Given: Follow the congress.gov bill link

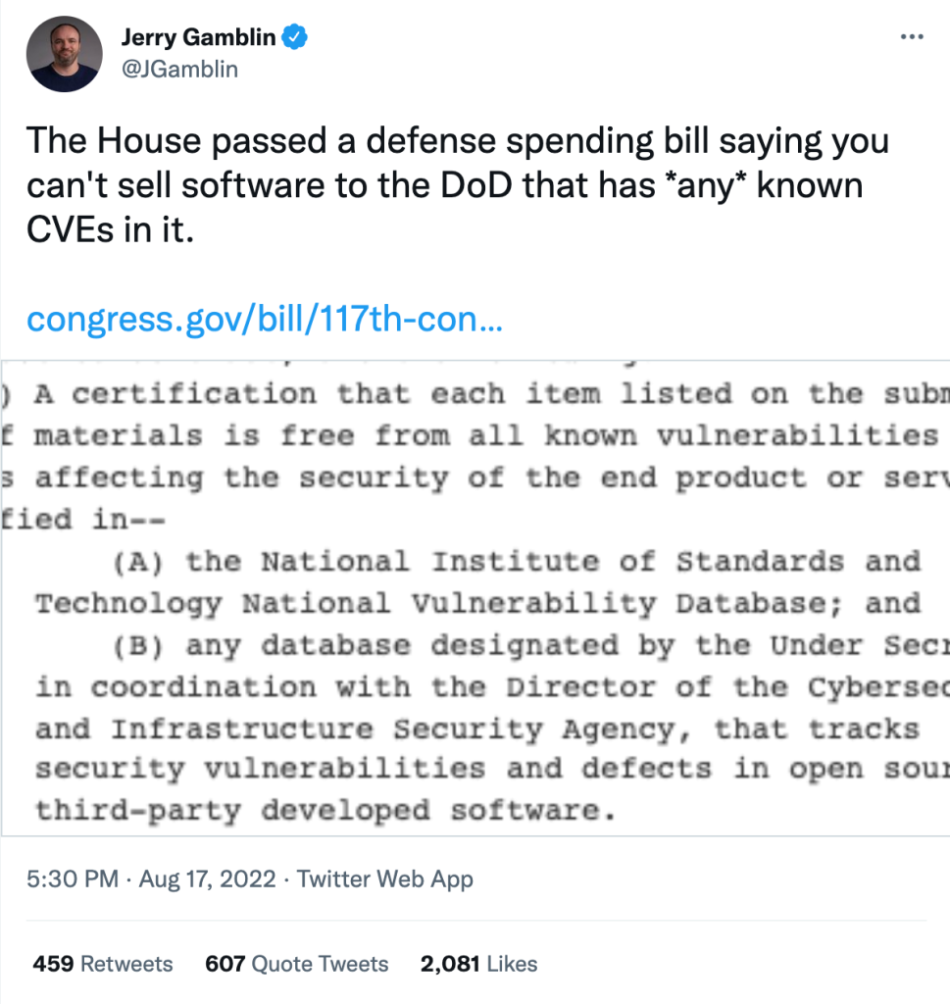Looking at the screenshot, I should (265, 320).
